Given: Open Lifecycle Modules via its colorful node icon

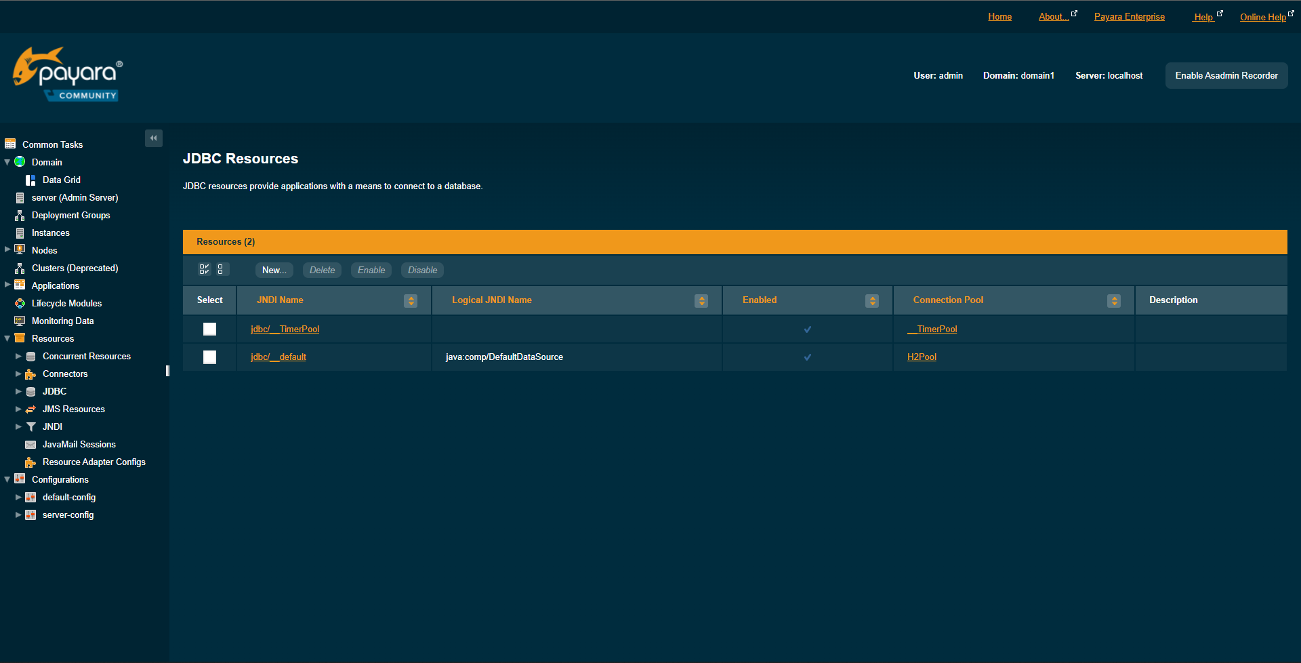Looking at the screenshot, I should (20, 303).
